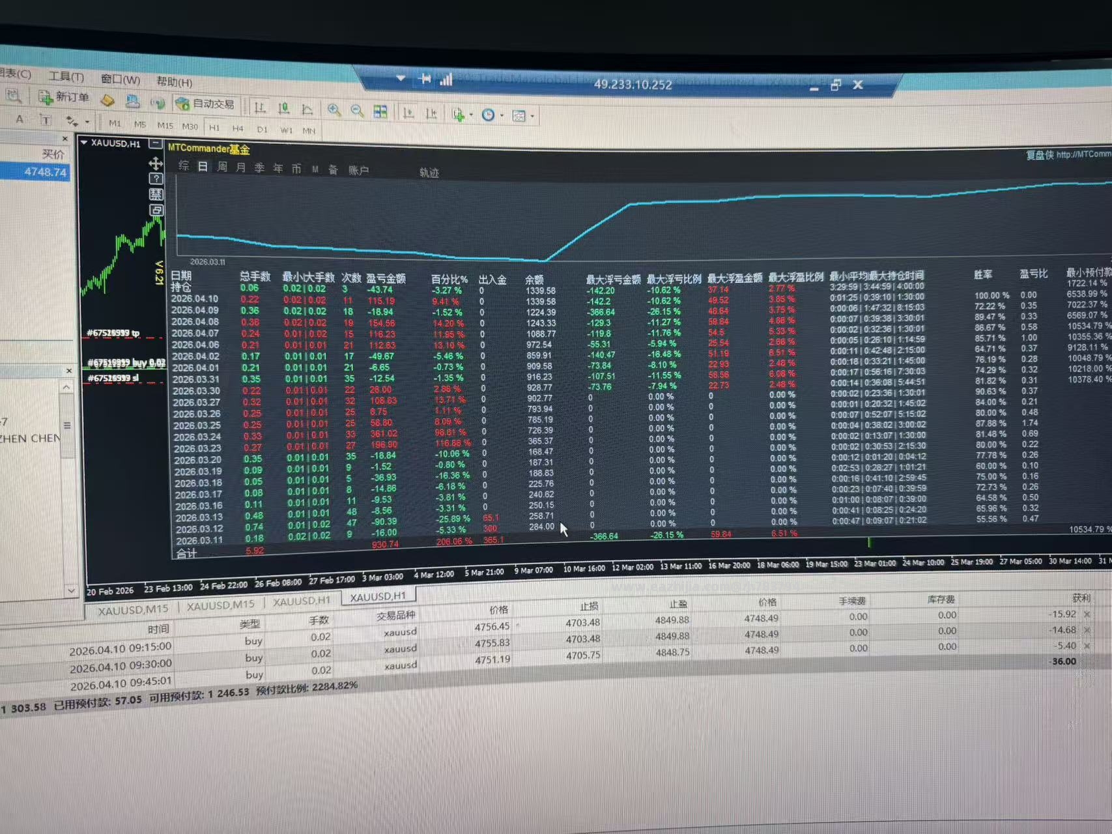Click the four-arrow move icon on chart
1112x834 pixels.
click(x=155, y=163)
